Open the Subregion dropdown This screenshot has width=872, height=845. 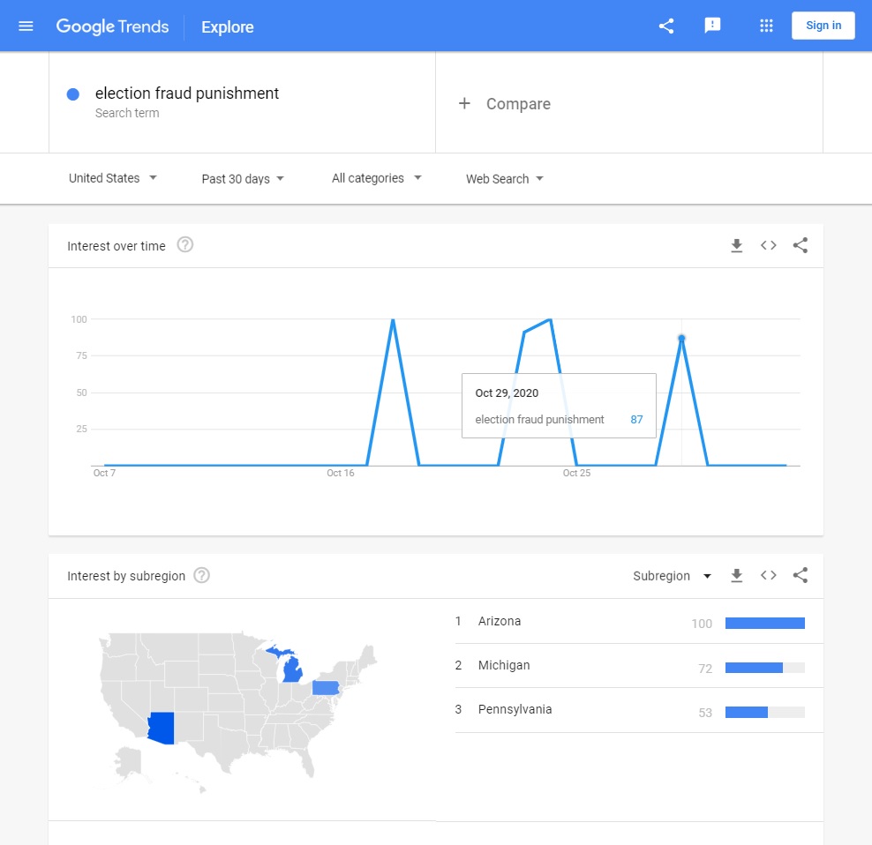point(672,576)
